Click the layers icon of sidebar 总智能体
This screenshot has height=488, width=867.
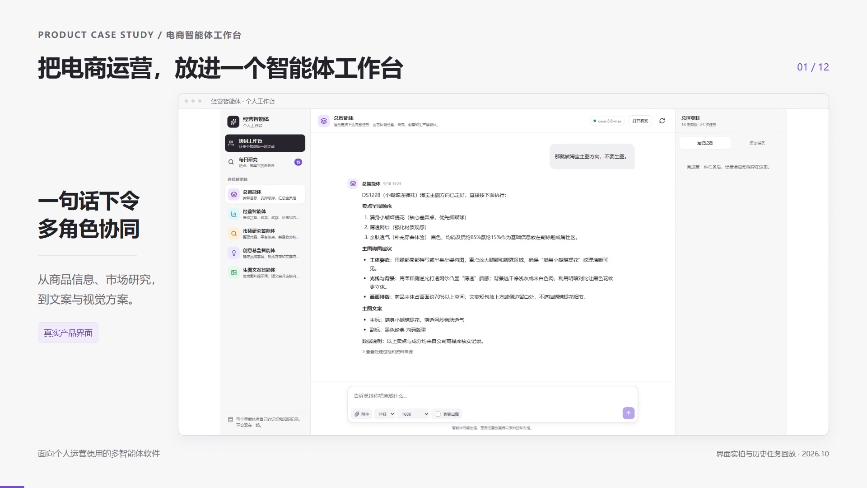point(234,195)
